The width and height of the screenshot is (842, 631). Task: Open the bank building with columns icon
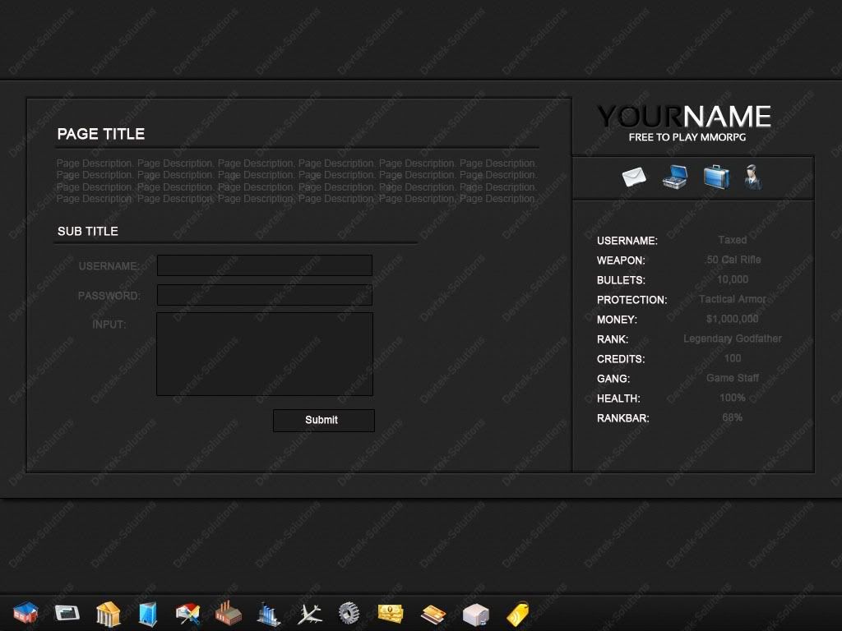click(108, 613)
